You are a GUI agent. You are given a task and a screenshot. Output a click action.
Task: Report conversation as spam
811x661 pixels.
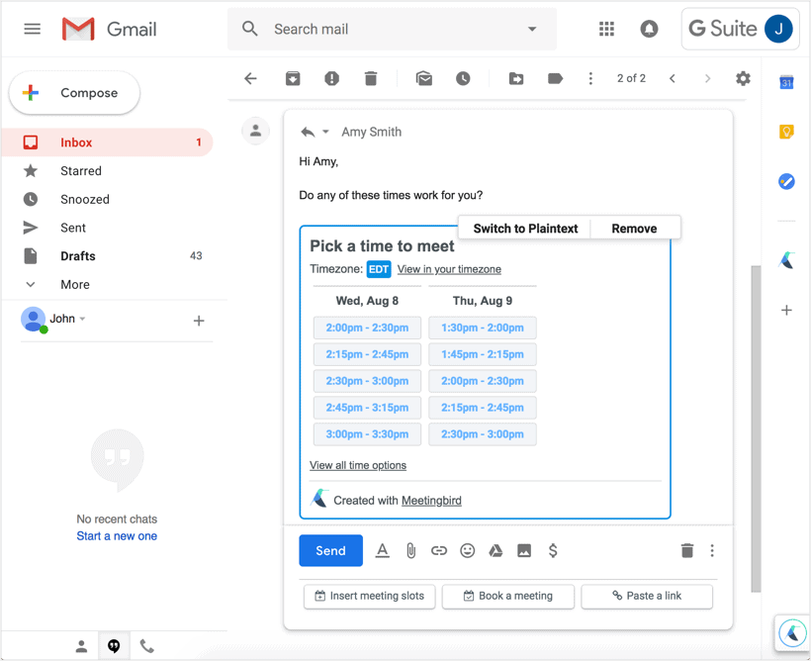[331, 79]
